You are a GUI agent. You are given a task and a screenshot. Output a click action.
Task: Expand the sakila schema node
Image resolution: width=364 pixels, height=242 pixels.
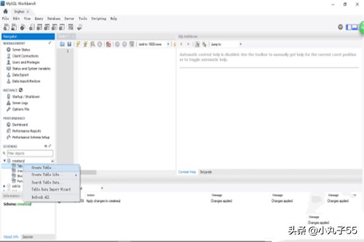(4, 186)
